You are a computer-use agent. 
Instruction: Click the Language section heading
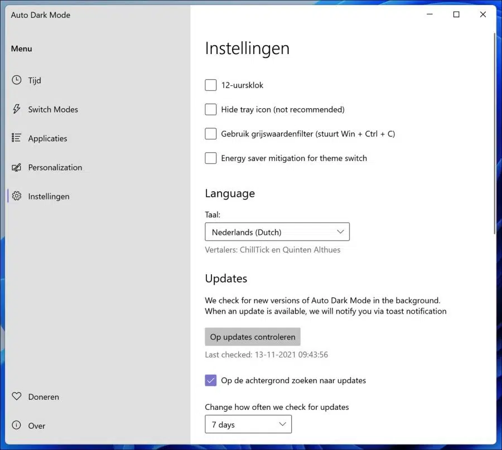230,193
